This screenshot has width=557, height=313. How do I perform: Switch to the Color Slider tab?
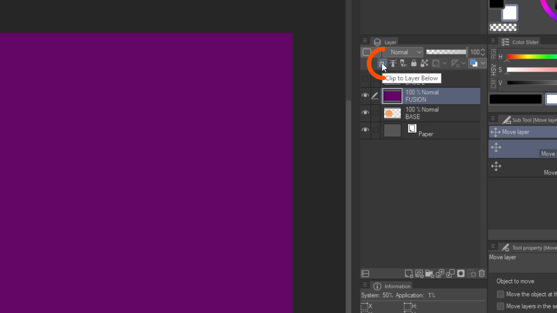pos(525,42)
